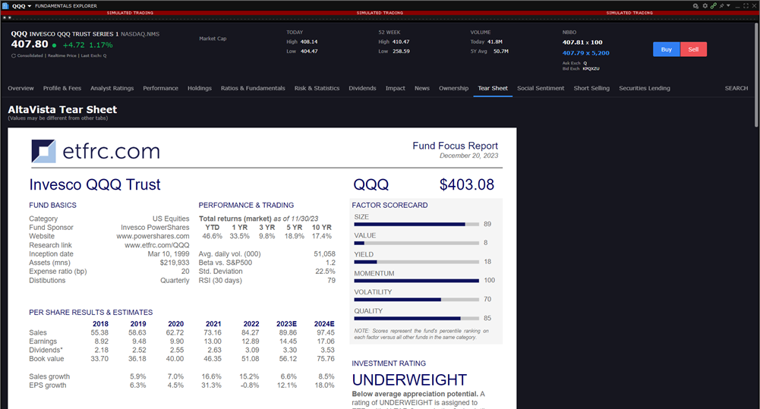Screen dimensions: 760x409
Task: Click the SEARCH link at right
Action: [x=736, y=88]
